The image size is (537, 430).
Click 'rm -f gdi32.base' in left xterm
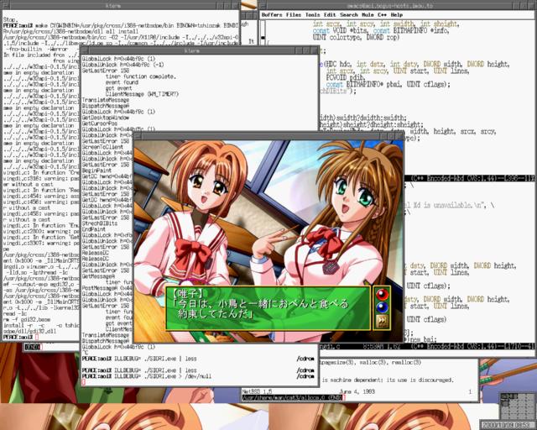[x=27, y=319]
